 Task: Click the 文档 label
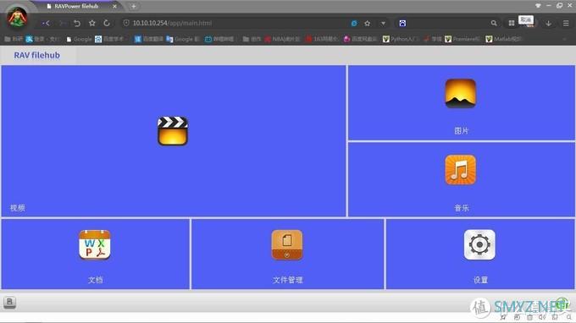95,280
